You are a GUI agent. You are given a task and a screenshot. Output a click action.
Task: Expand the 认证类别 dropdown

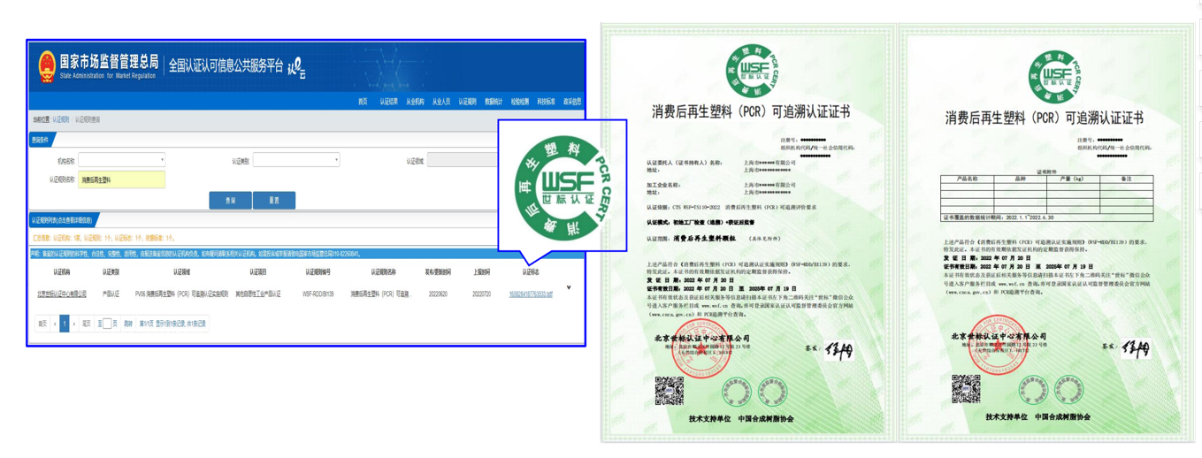pyautogui.click(x=296, y=160)
